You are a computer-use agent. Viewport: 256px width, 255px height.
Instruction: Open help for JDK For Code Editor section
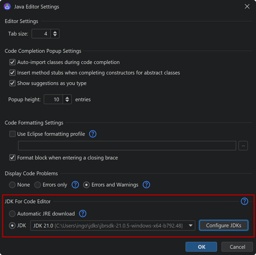(x=245, y=201)
